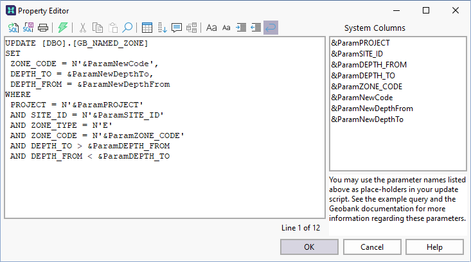
Task: Increase indent of selected lines
Action: point(241,28)
